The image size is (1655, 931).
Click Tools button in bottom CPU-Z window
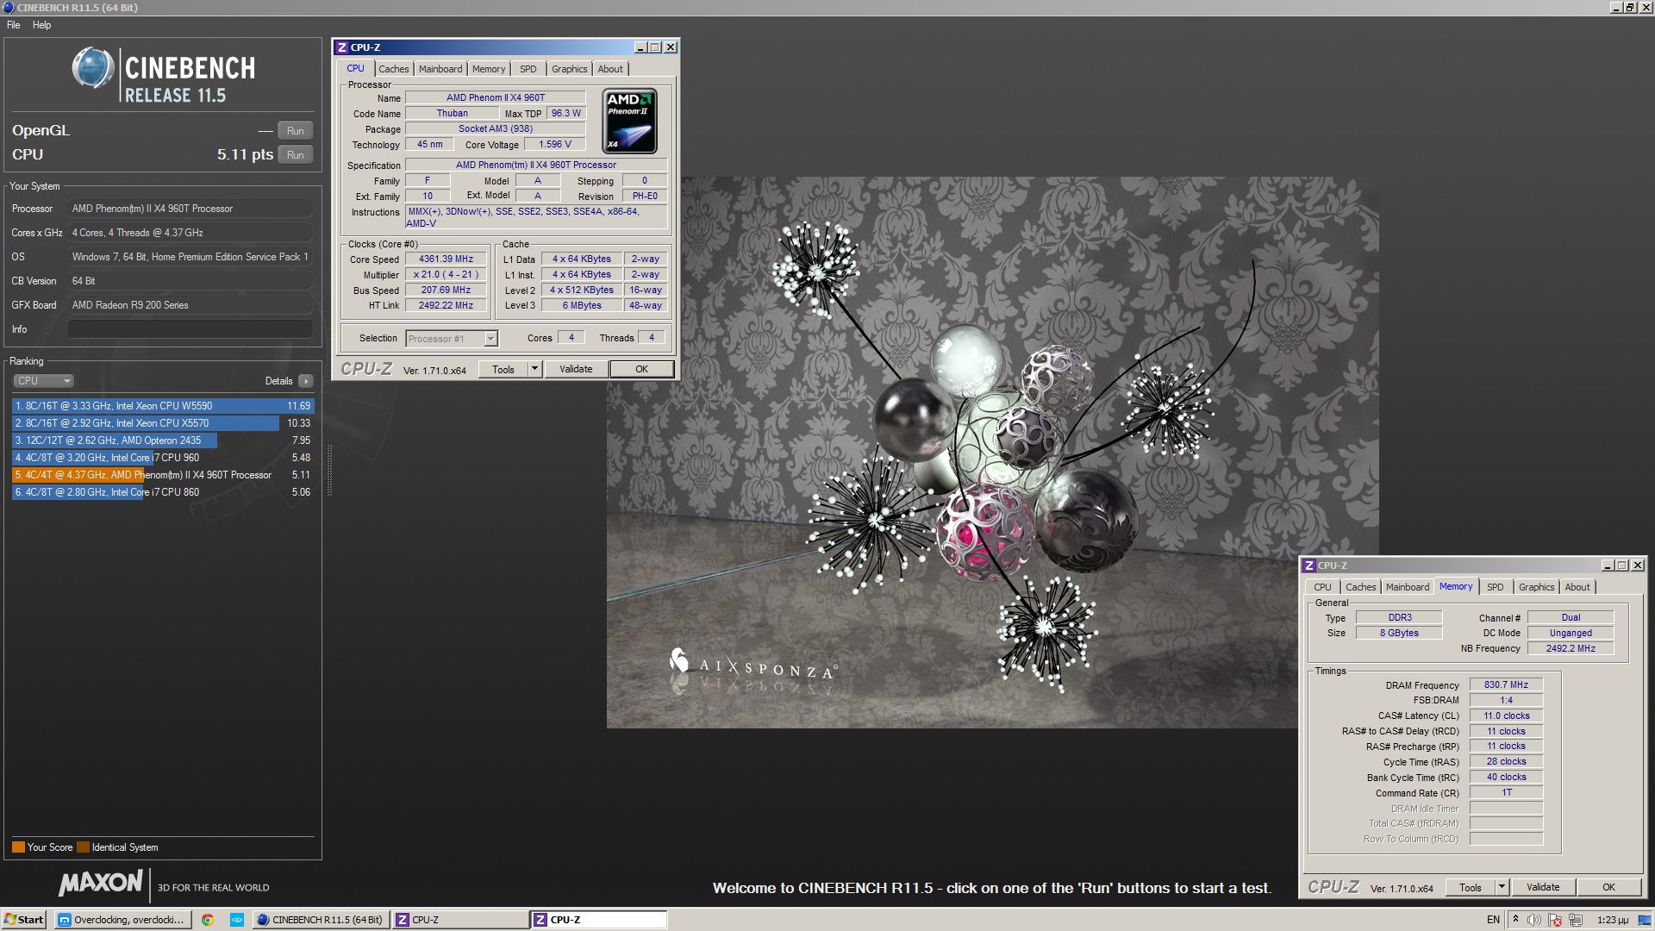[x=1471, y=888]
